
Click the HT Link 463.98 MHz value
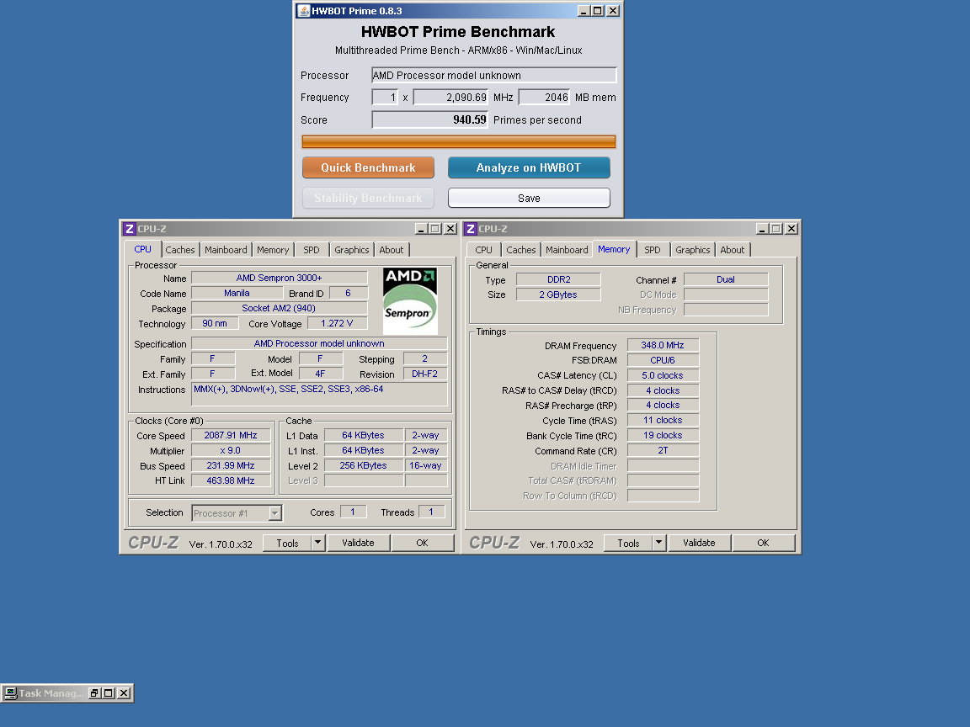tap(231, 480)
